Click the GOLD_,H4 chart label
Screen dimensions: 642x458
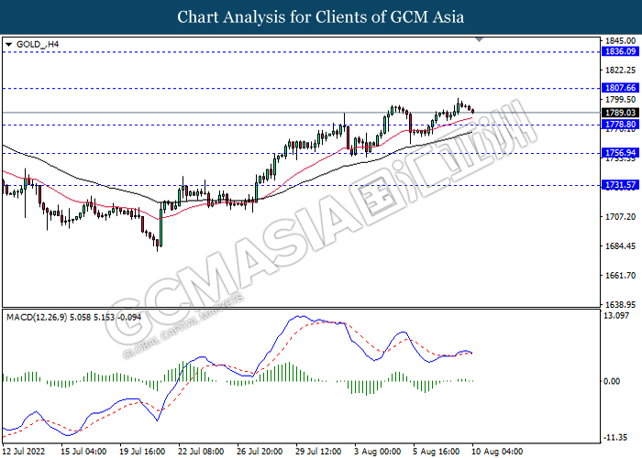tap(38, 44)
